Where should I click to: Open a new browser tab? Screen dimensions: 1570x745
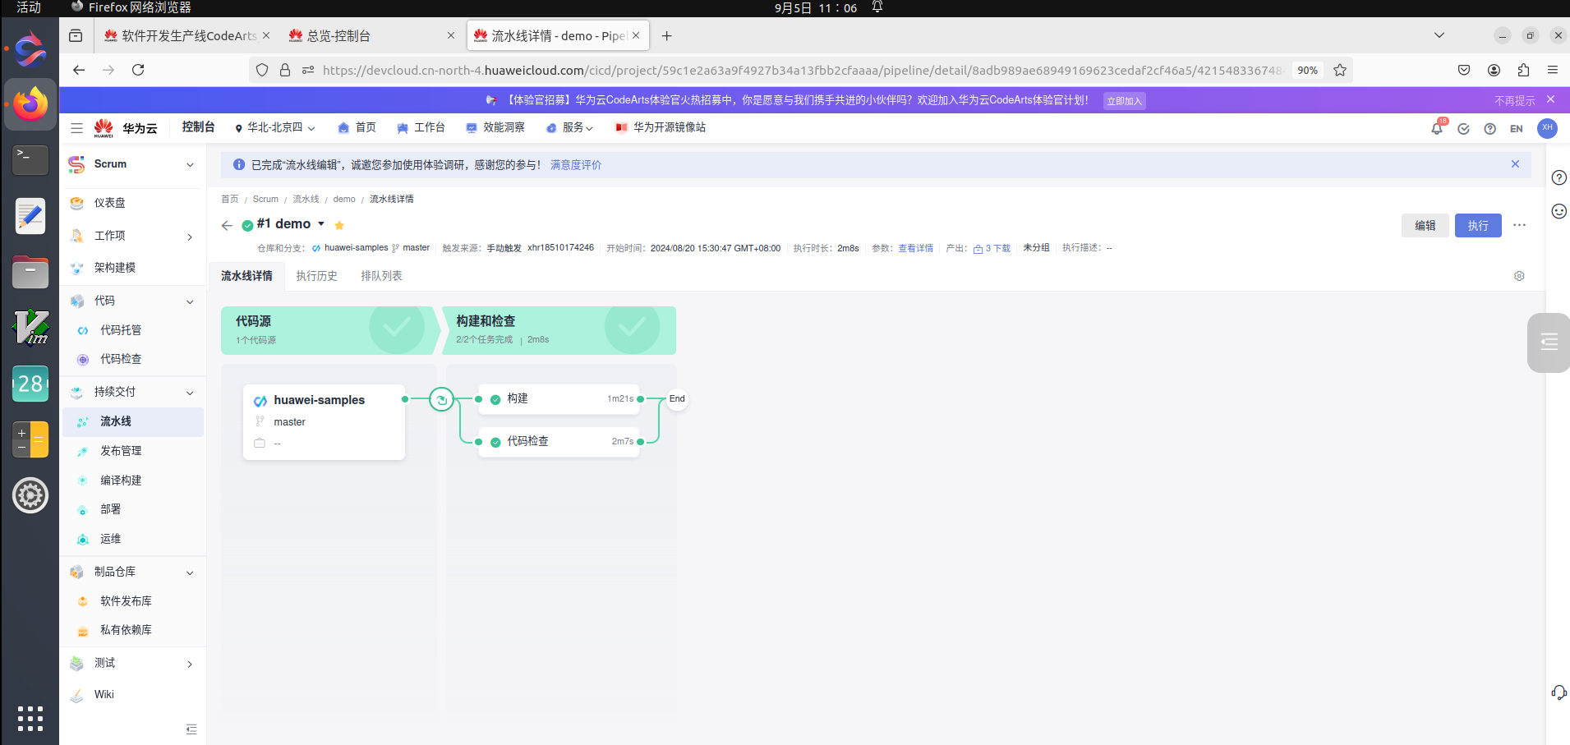point(667,36)
